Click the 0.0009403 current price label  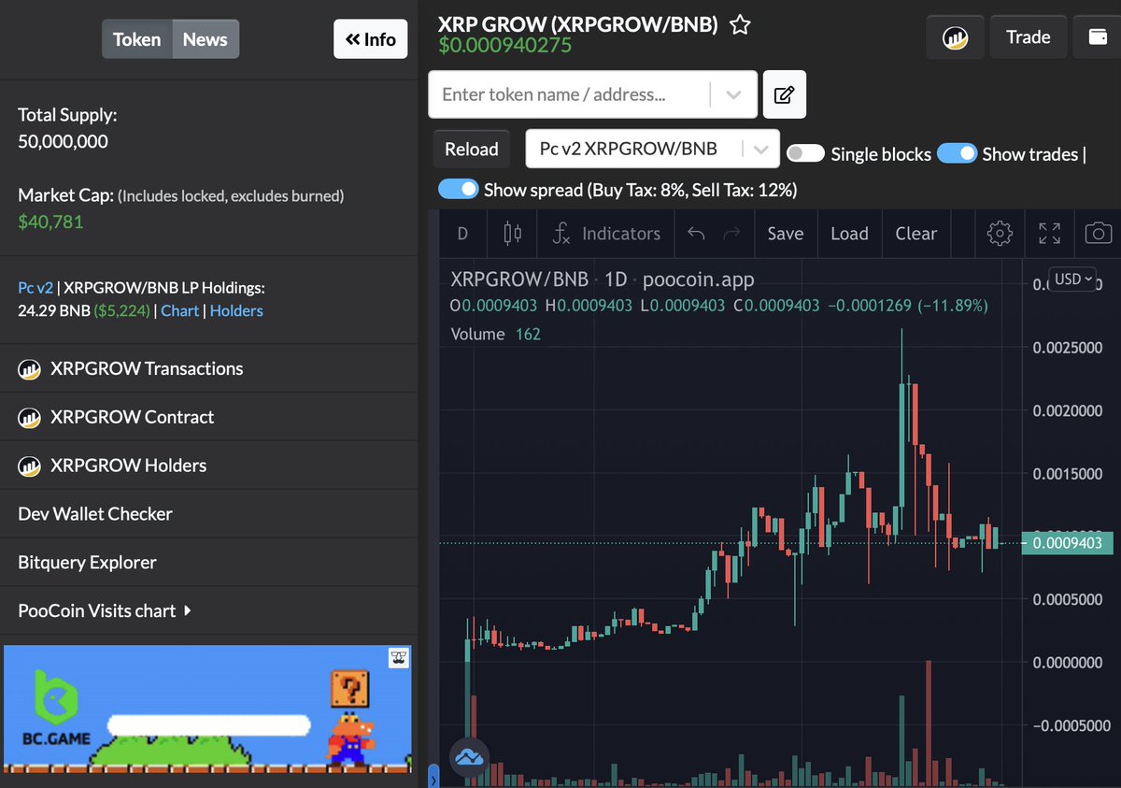(x=1067, y=542)
